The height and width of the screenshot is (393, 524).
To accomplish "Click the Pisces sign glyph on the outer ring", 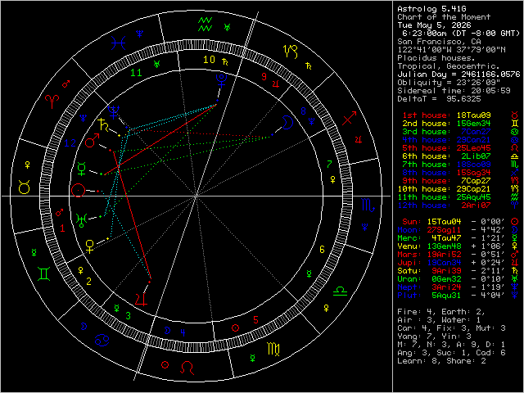I will 119,43.
